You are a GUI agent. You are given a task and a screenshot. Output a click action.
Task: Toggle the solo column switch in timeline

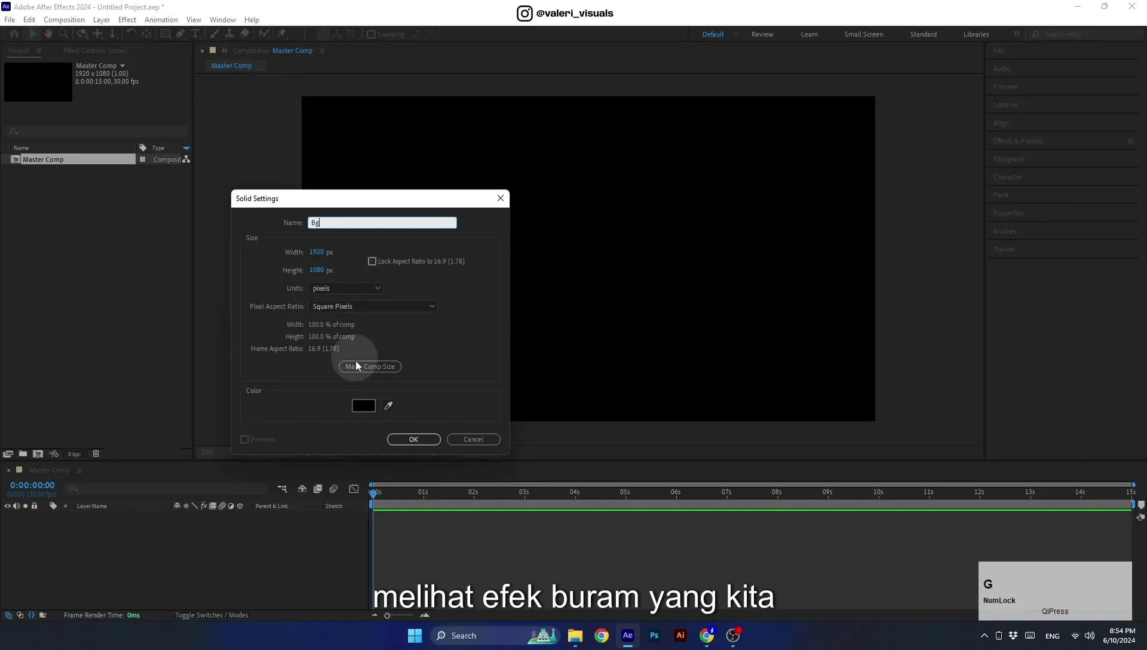tap(25, 506)
